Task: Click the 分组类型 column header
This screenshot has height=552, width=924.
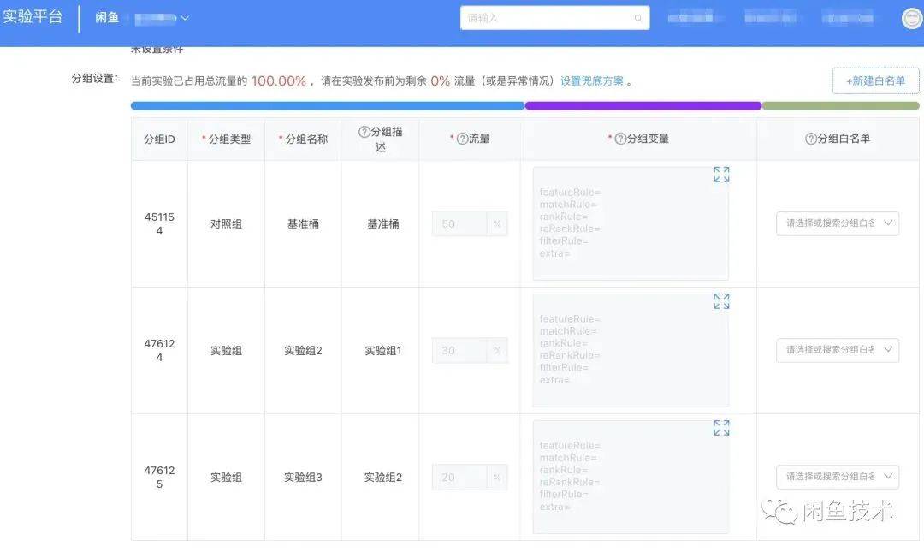Action: 227,139
